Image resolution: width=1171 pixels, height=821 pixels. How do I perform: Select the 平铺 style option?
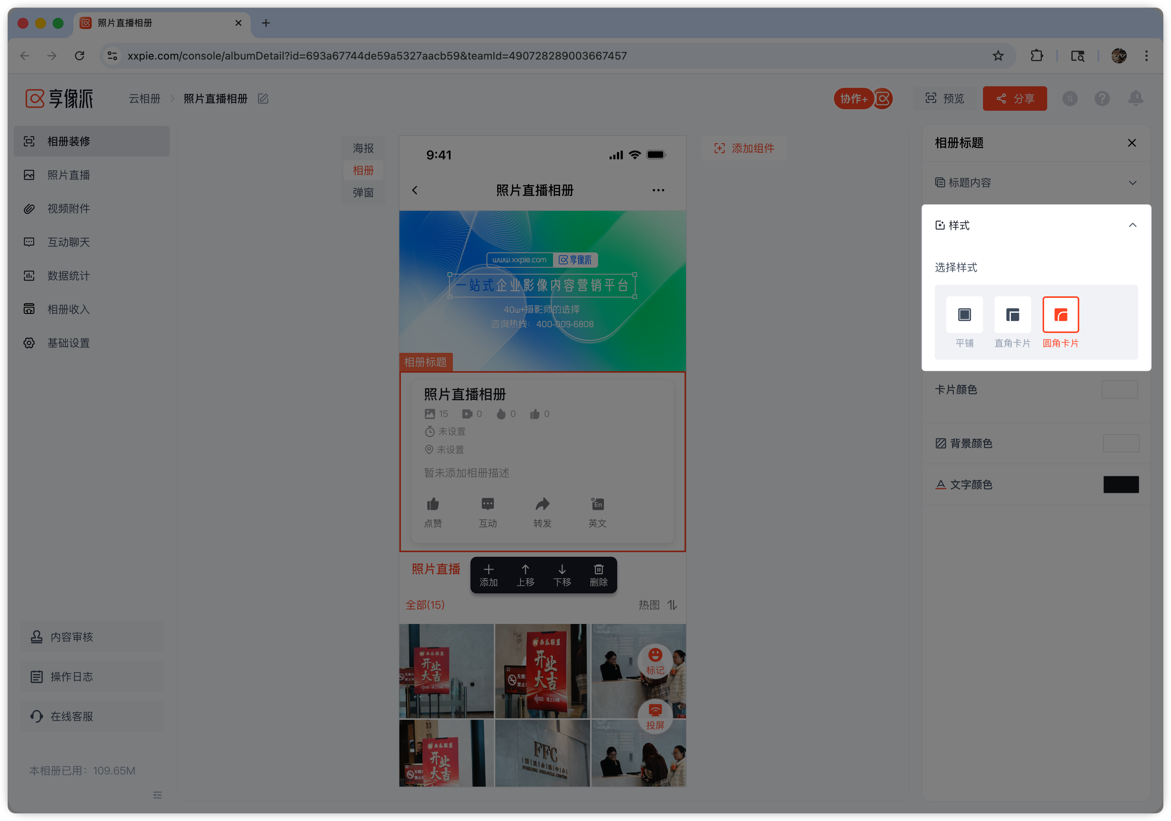click(x=964, y=314)
